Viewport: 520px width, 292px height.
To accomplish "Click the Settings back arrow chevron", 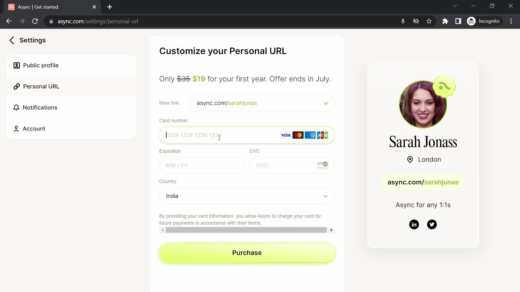I will tap(11, 40).
